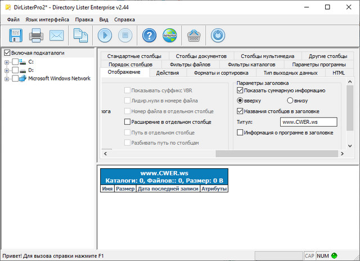Viewport: 360px width, 261px height.
Task: Expand the D: drive tree node
Action: pos(6,70)
